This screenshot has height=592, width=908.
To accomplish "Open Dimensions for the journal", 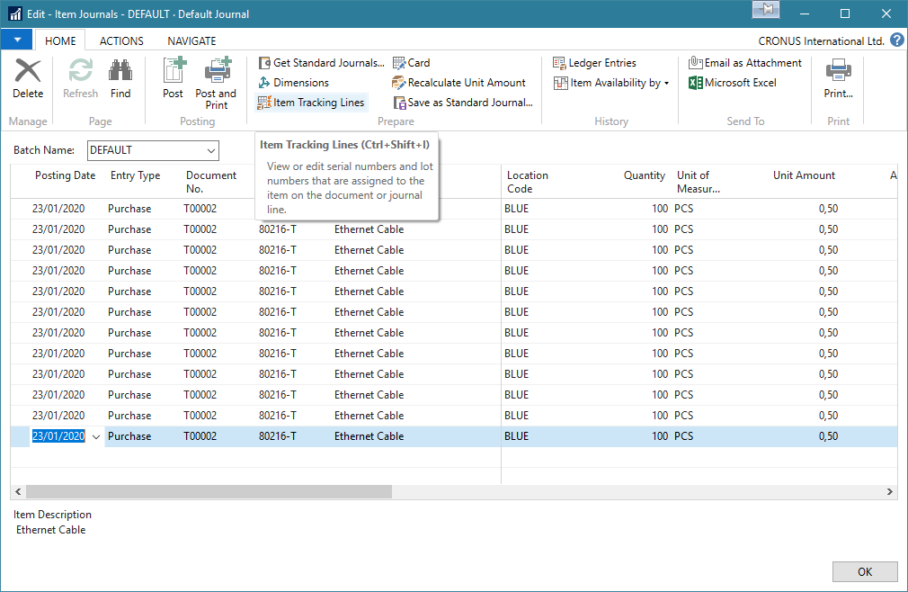I will coord(298,82).
